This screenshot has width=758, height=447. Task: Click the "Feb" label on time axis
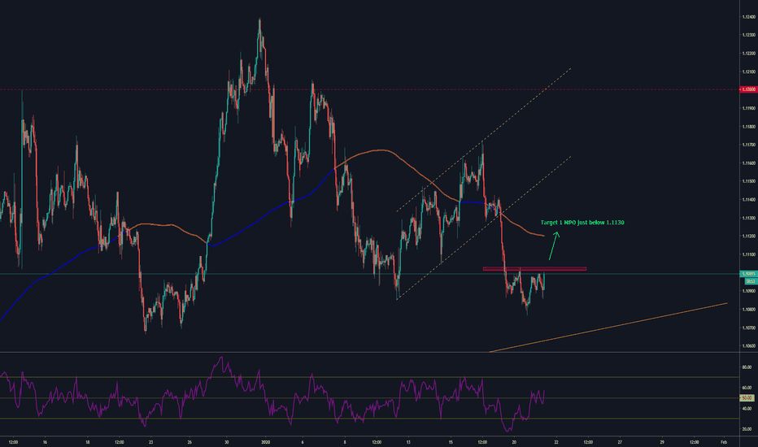pos(723,440)
